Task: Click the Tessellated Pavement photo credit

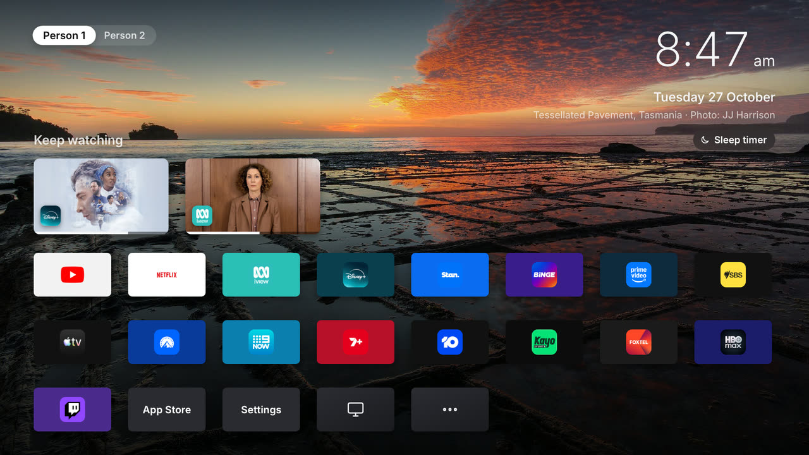Action: (654, 115)
